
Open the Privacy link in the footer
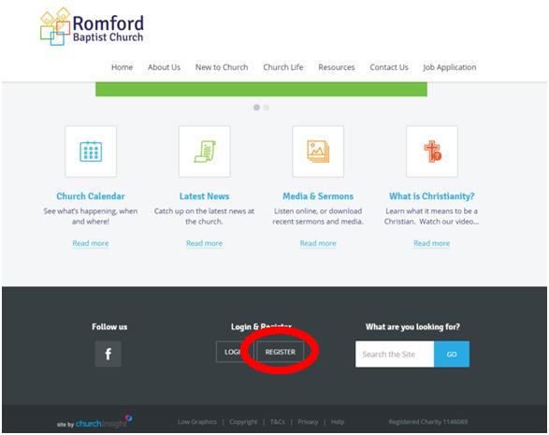click(x=308, y=422)
